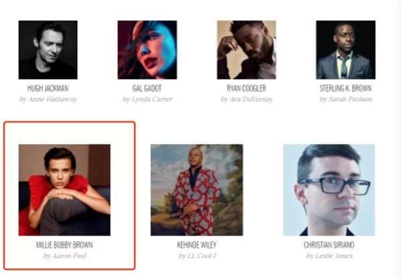Viewport: 402px width, 278px height.
Task: Click the Christian Siriano name link
Action: 329,245
